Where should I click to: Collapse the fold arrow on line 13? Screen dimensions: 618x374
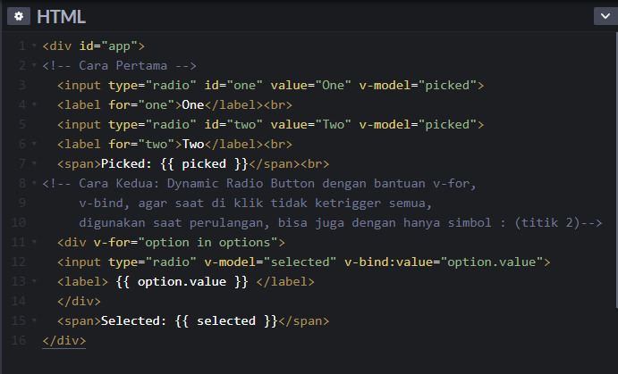coord(34,281)
